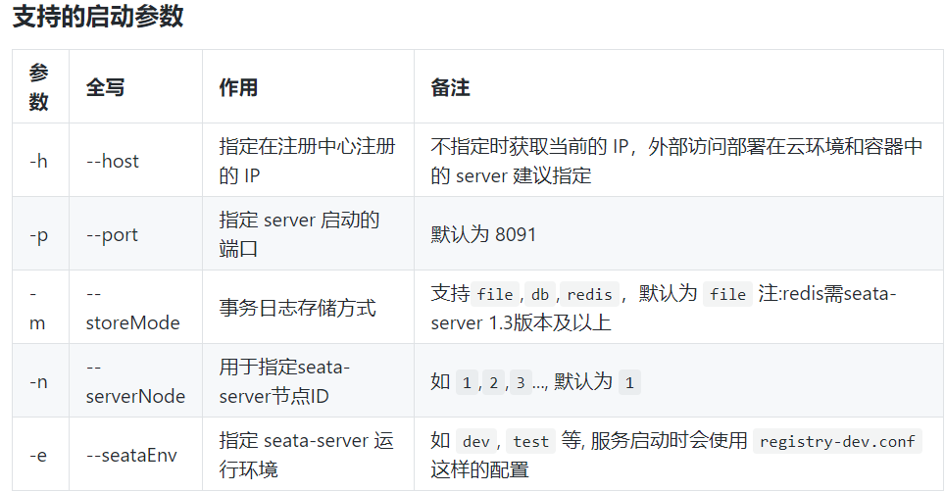This screenshot has width=945, height=492.
Task: Click the -e parameter cell
Action: click(40, 454)
